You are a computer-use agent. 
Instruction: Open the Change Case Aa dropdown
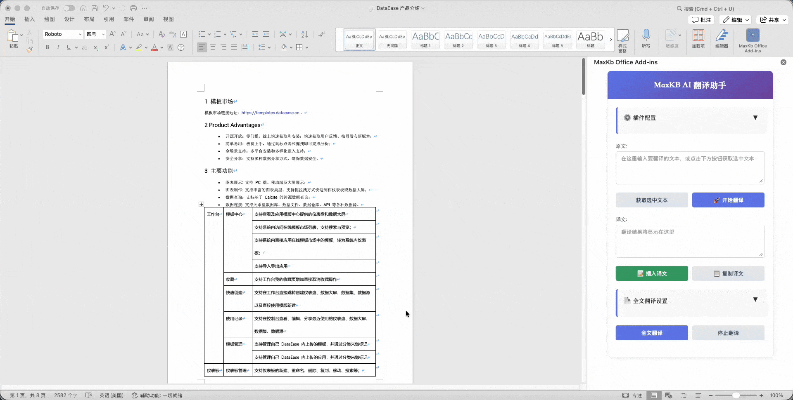142,34
